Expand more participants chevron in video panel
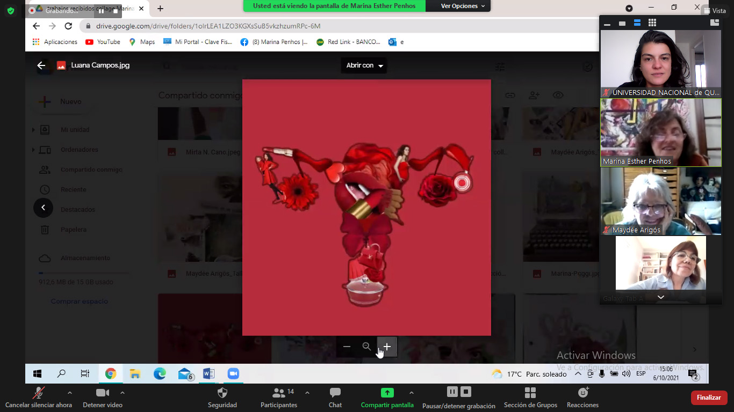 pos(660,297)
